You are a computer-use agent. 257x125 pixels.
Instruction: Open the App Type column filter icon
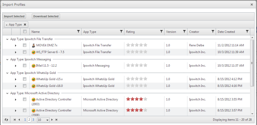pos(121,31)
